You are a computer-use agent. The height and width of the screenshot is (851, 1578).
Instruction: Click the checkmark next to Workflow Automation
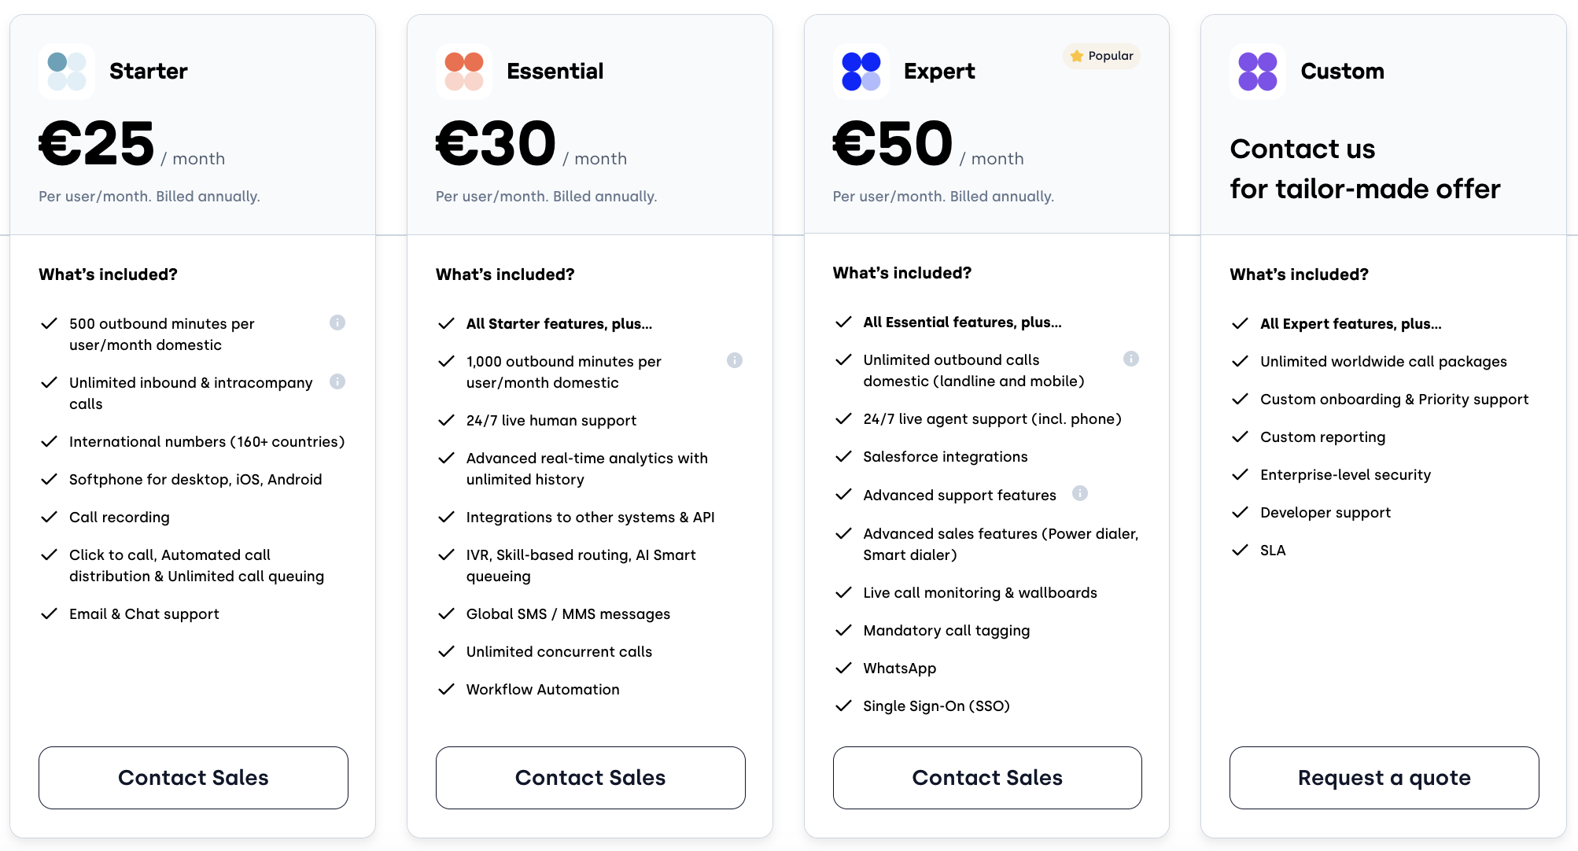click(445, 689)
